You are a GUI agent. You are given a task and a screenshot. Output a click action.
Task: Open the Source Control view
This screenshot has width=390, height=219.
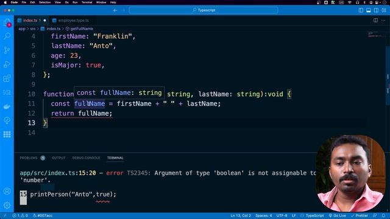point(7,50)
